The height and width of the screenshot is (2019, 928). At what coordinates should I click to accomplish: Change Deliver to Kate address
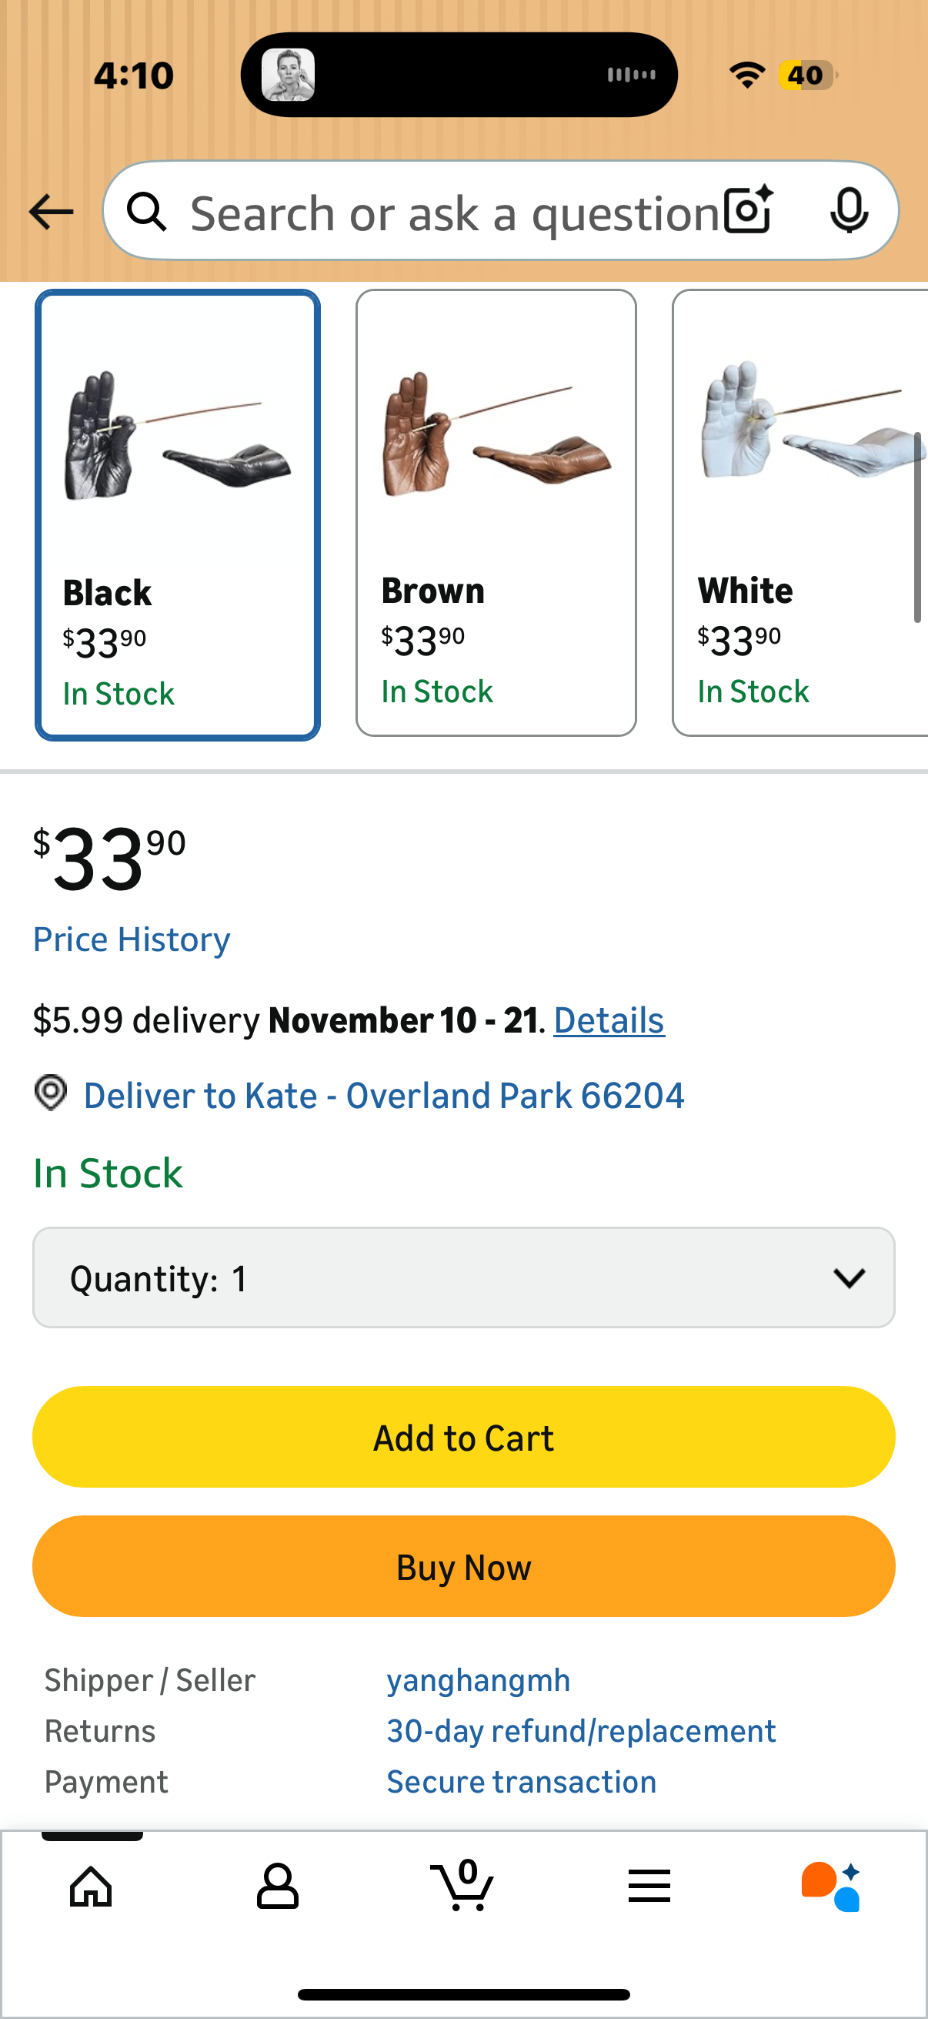click(384, 1096)
